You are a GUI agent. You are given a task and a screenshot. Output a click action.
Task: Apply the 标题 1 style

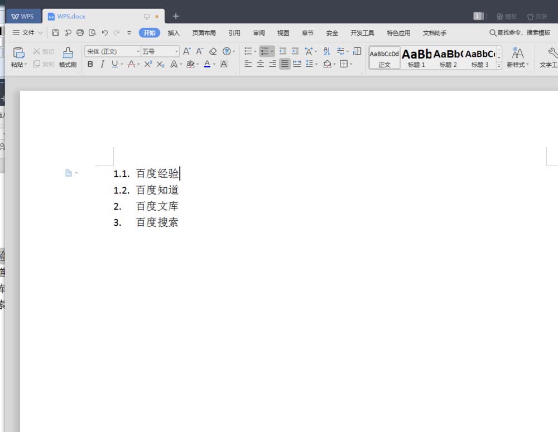click(x=416, y=57)
